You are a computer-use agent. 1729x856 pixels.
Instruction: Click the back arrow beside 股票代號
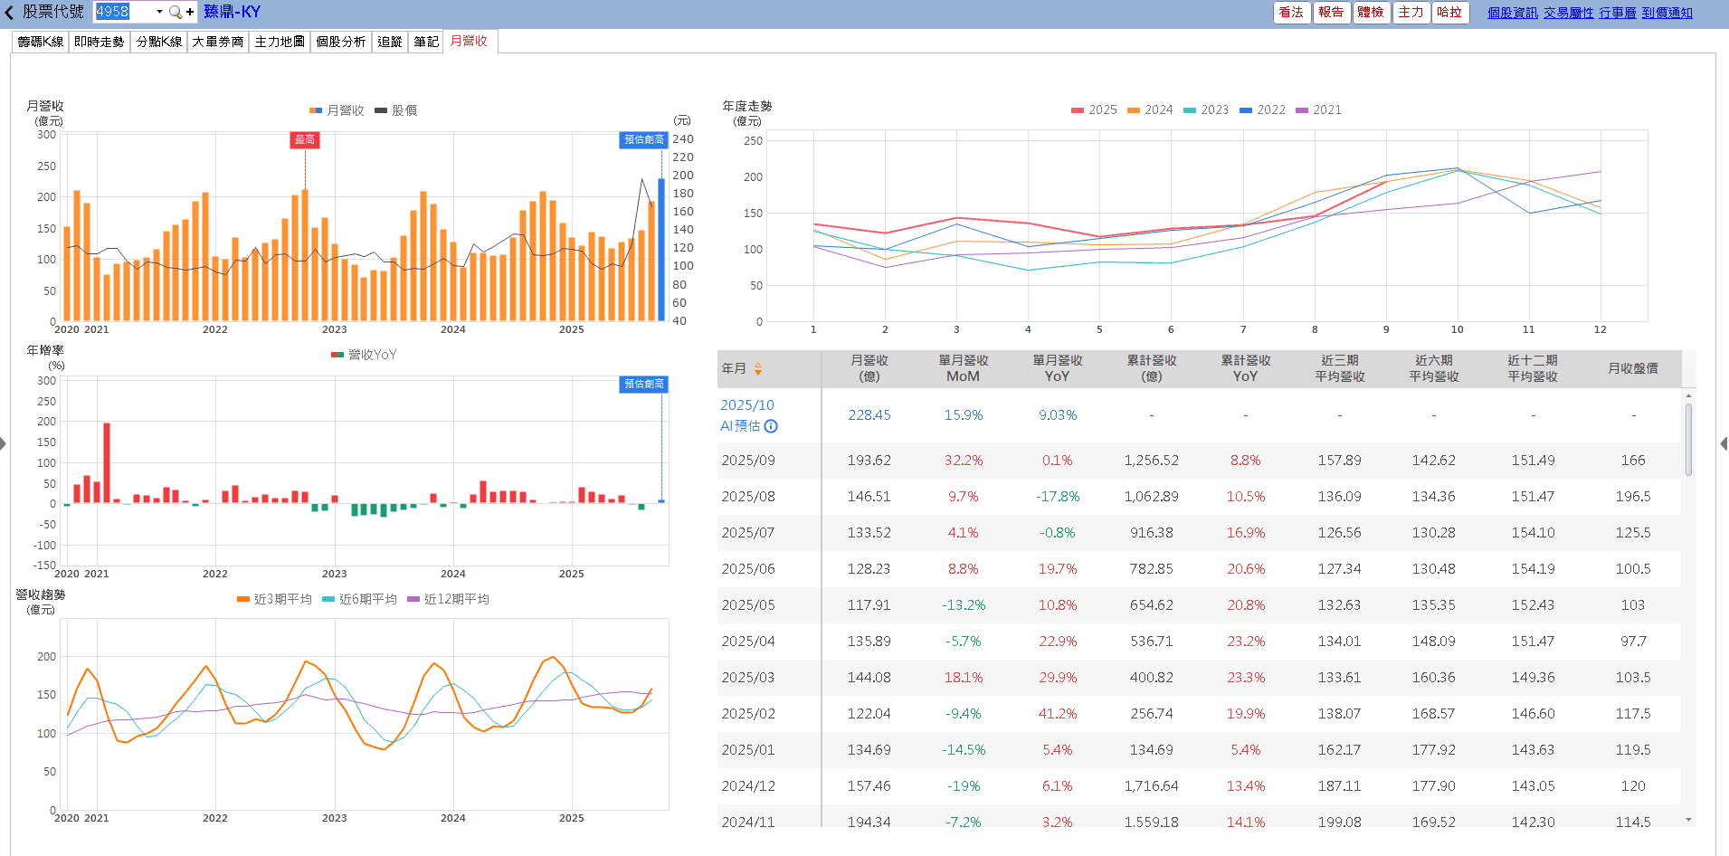9,13
